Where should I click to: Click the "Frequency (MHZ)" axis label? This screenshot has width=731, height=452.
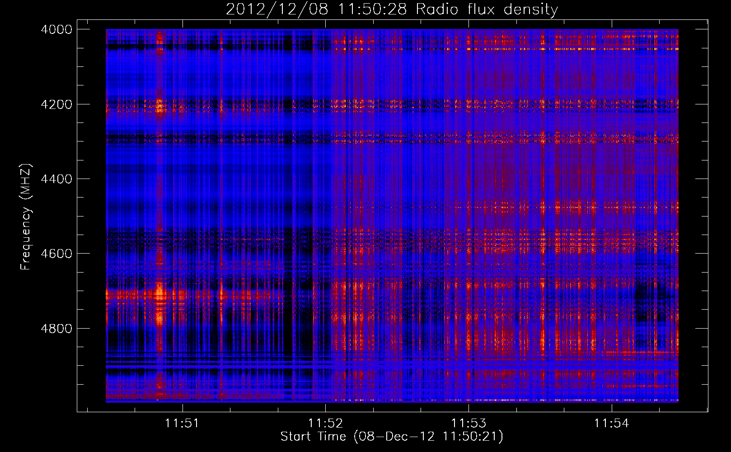pyautogui.click(x=26, y=217)
